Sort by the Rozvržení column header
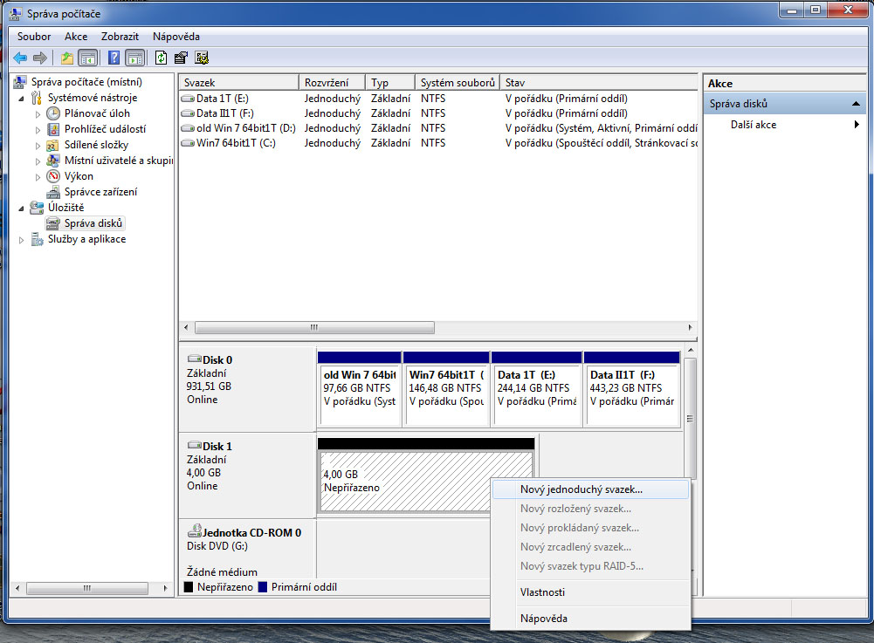874x643 pixels. coord(332,83)
